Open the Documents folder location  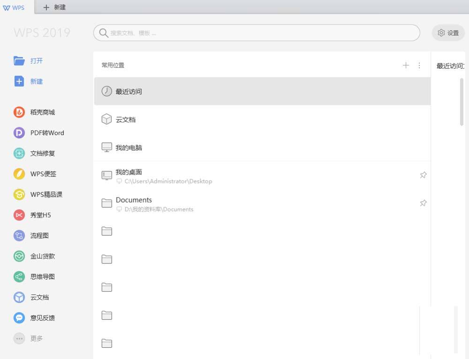(x=262, y=204)
